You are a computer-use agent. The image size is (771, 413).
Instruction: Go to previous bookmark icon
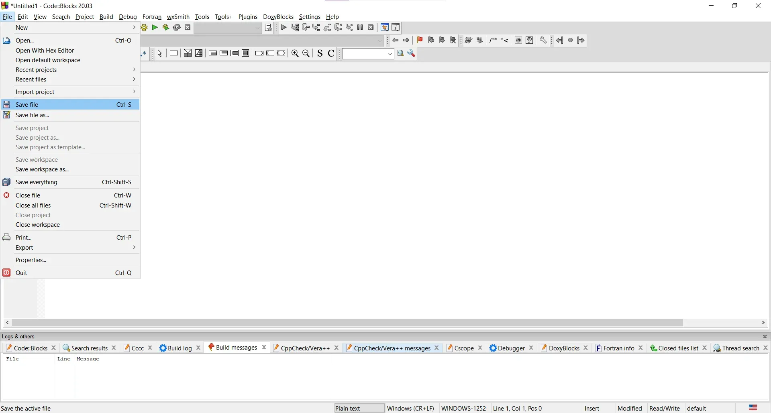[431, 41]
